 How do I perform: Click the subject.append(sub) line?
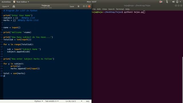[18, 51]
